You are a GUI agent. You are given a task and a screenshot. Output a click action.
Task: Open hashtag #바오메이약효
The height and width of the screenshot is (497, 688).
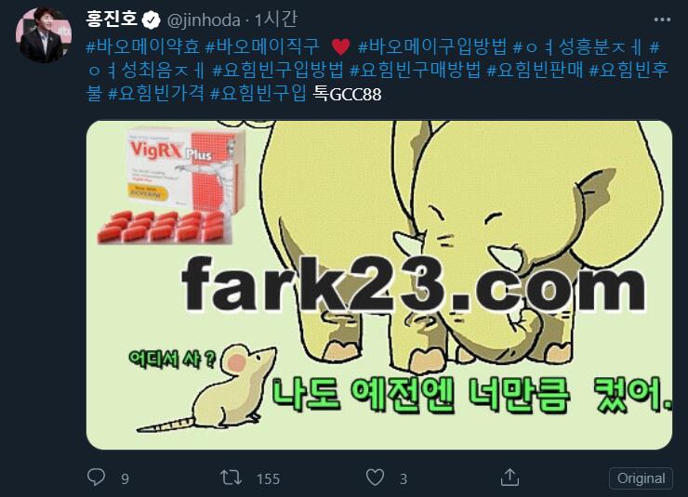[143, 46]
